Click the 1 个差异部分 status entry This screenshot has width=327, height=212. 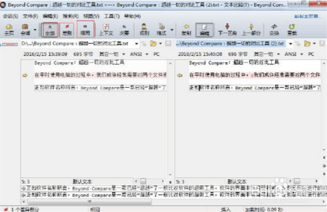point(22,209)
